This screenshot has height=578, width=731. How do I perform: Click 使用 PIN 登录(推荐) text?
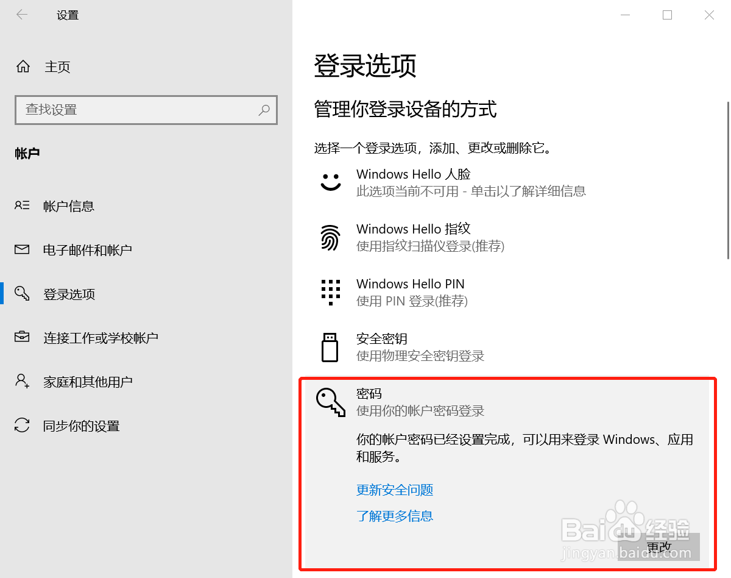412,301
